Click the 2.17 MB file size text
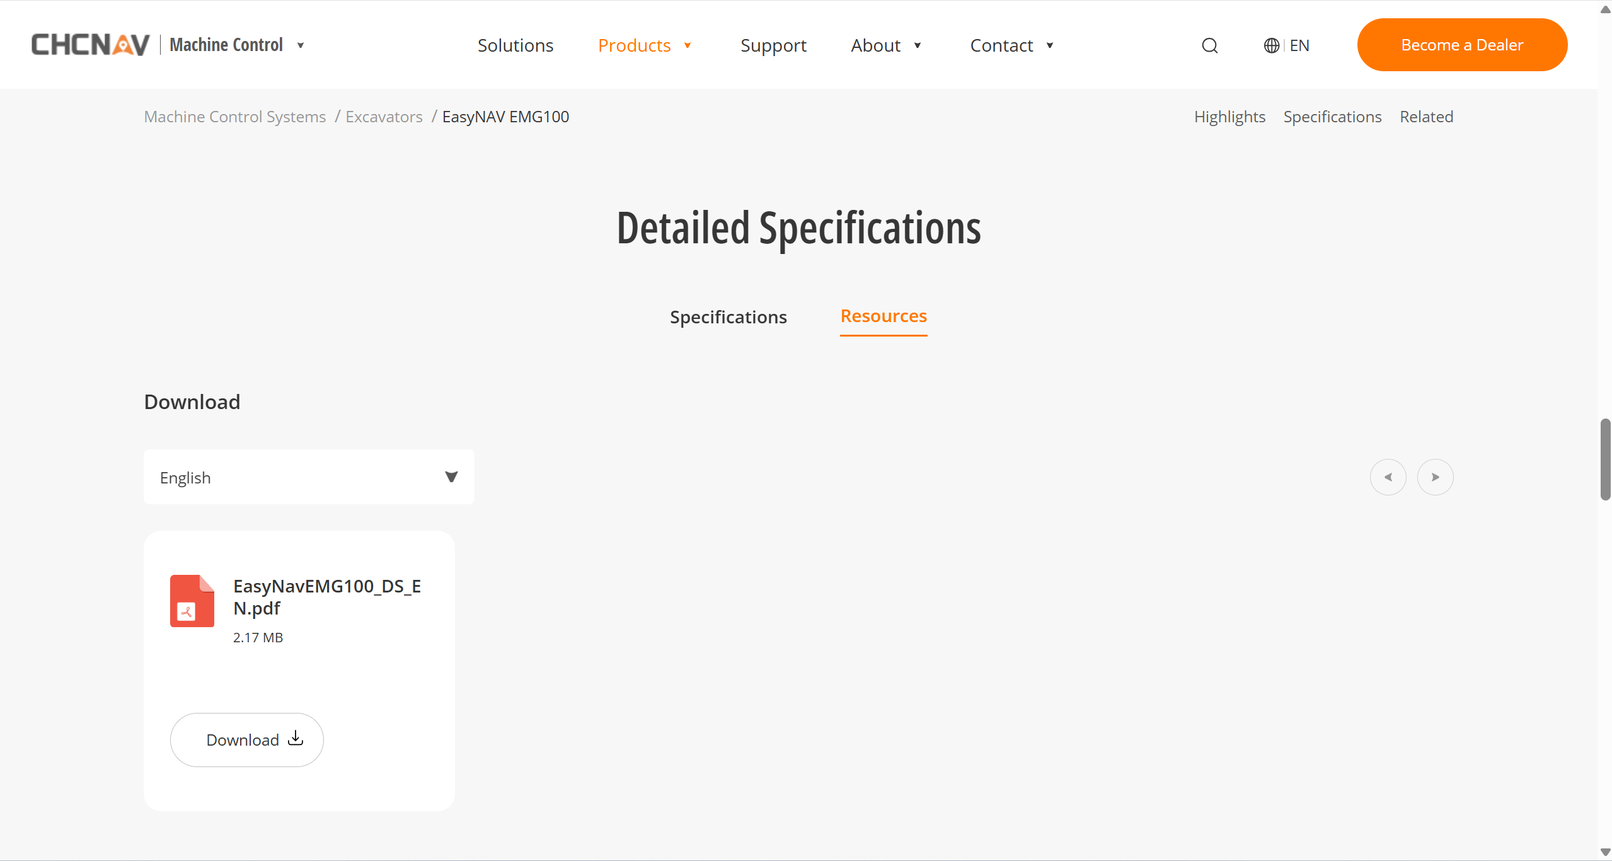Viewport: 1612px width, 861px height. click(258, 637)
